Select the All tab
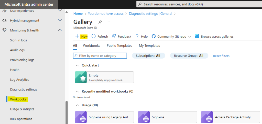Viewport: 262px width, 124px height. [75, 46]
